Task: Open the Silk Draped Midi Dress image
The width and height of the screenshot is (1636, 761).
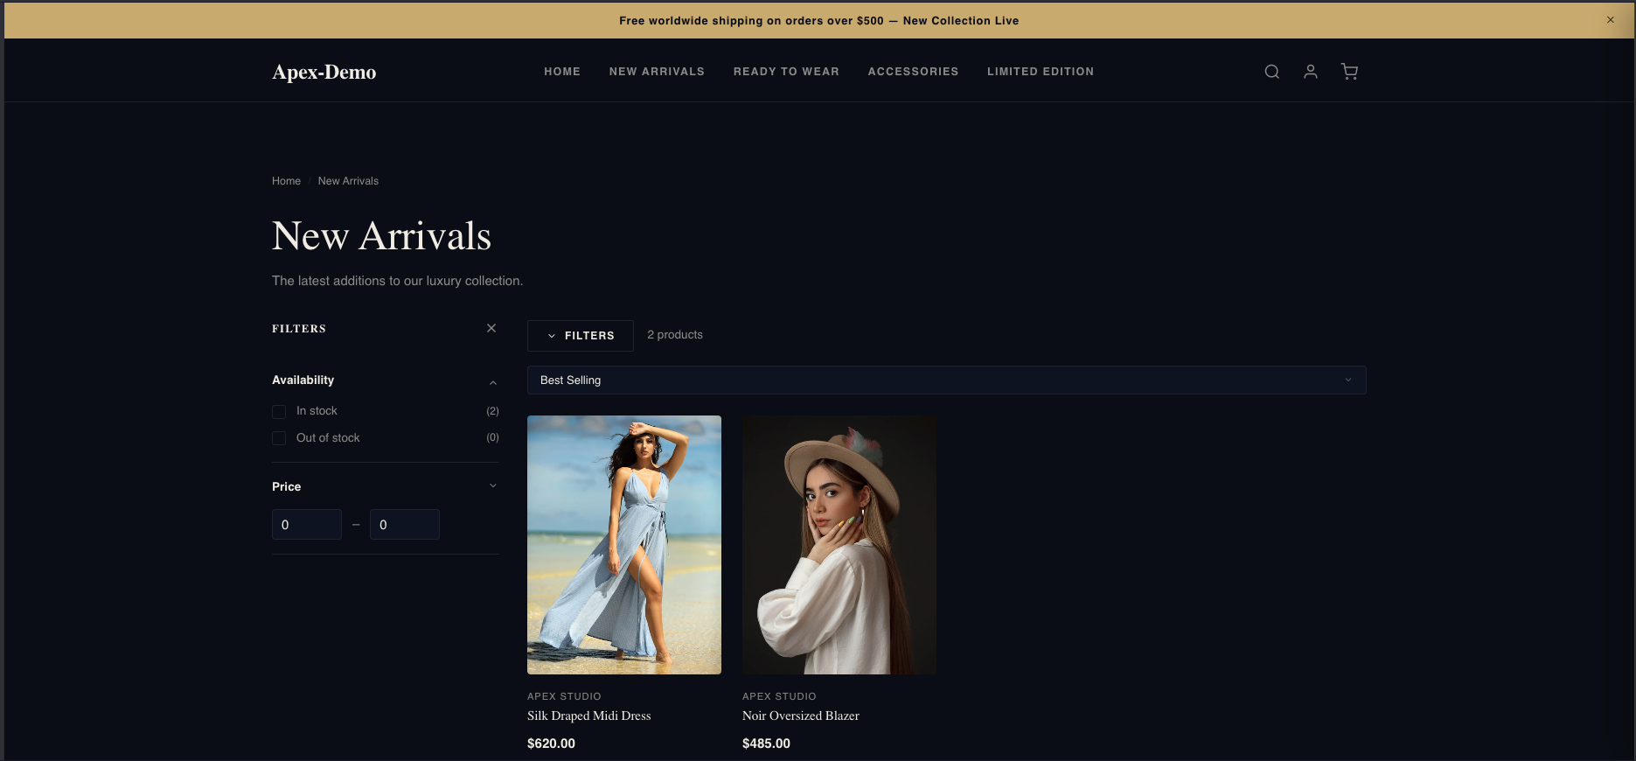Action: click(623, 544)
